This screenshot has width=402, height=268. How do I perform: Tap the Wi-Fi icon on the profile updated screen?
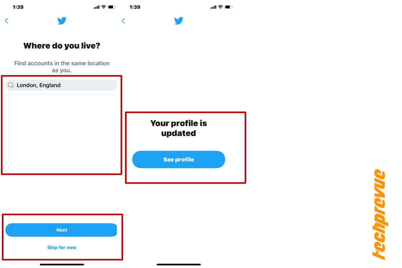(x=220, y=7)
